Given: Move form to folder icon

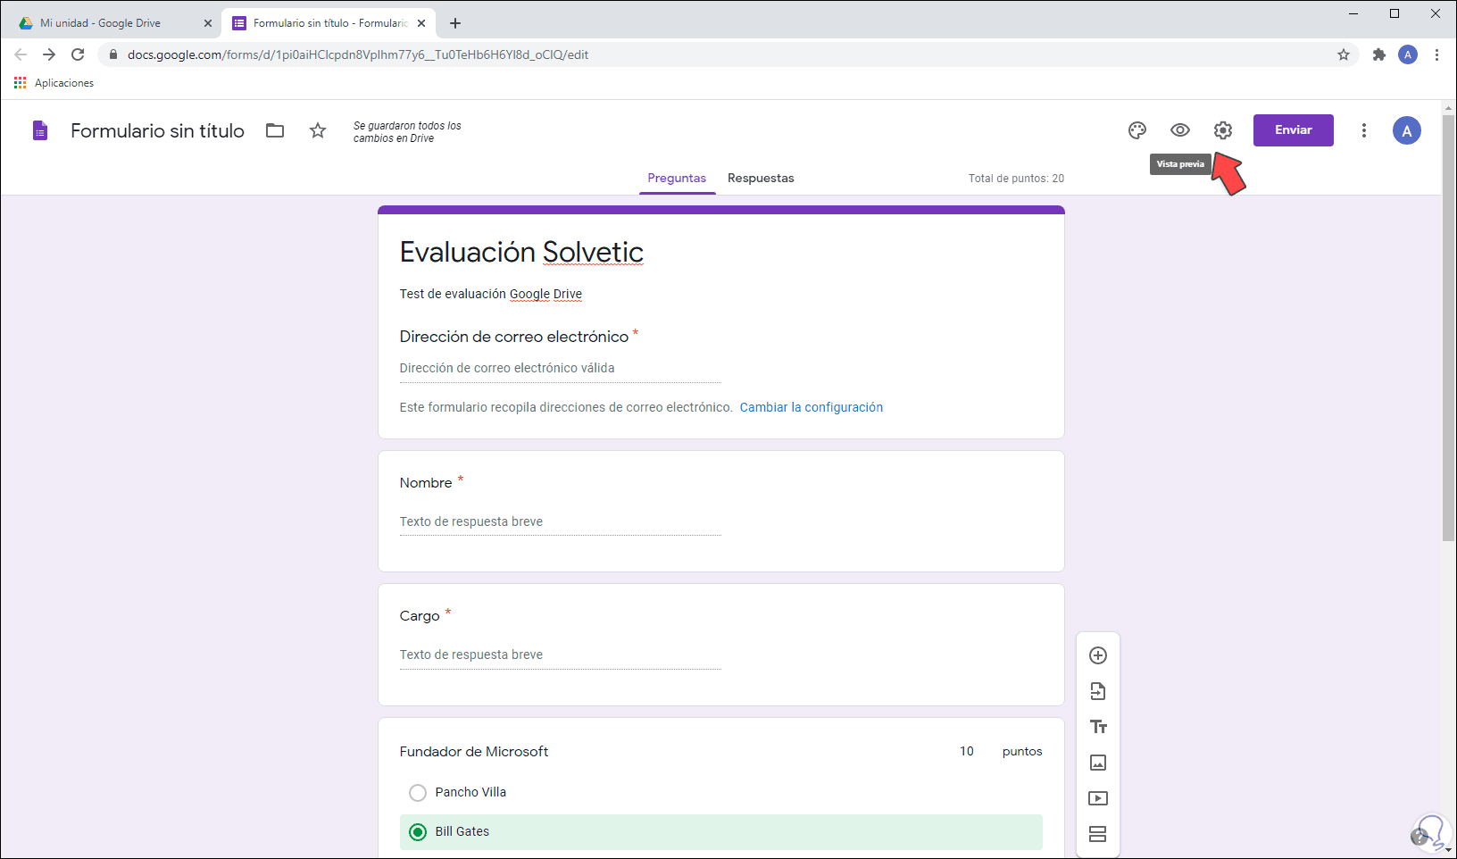Looking at the screenshot, I should pos(275,130).
